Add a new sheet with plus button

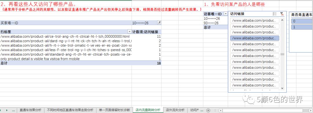click(208, 110)
